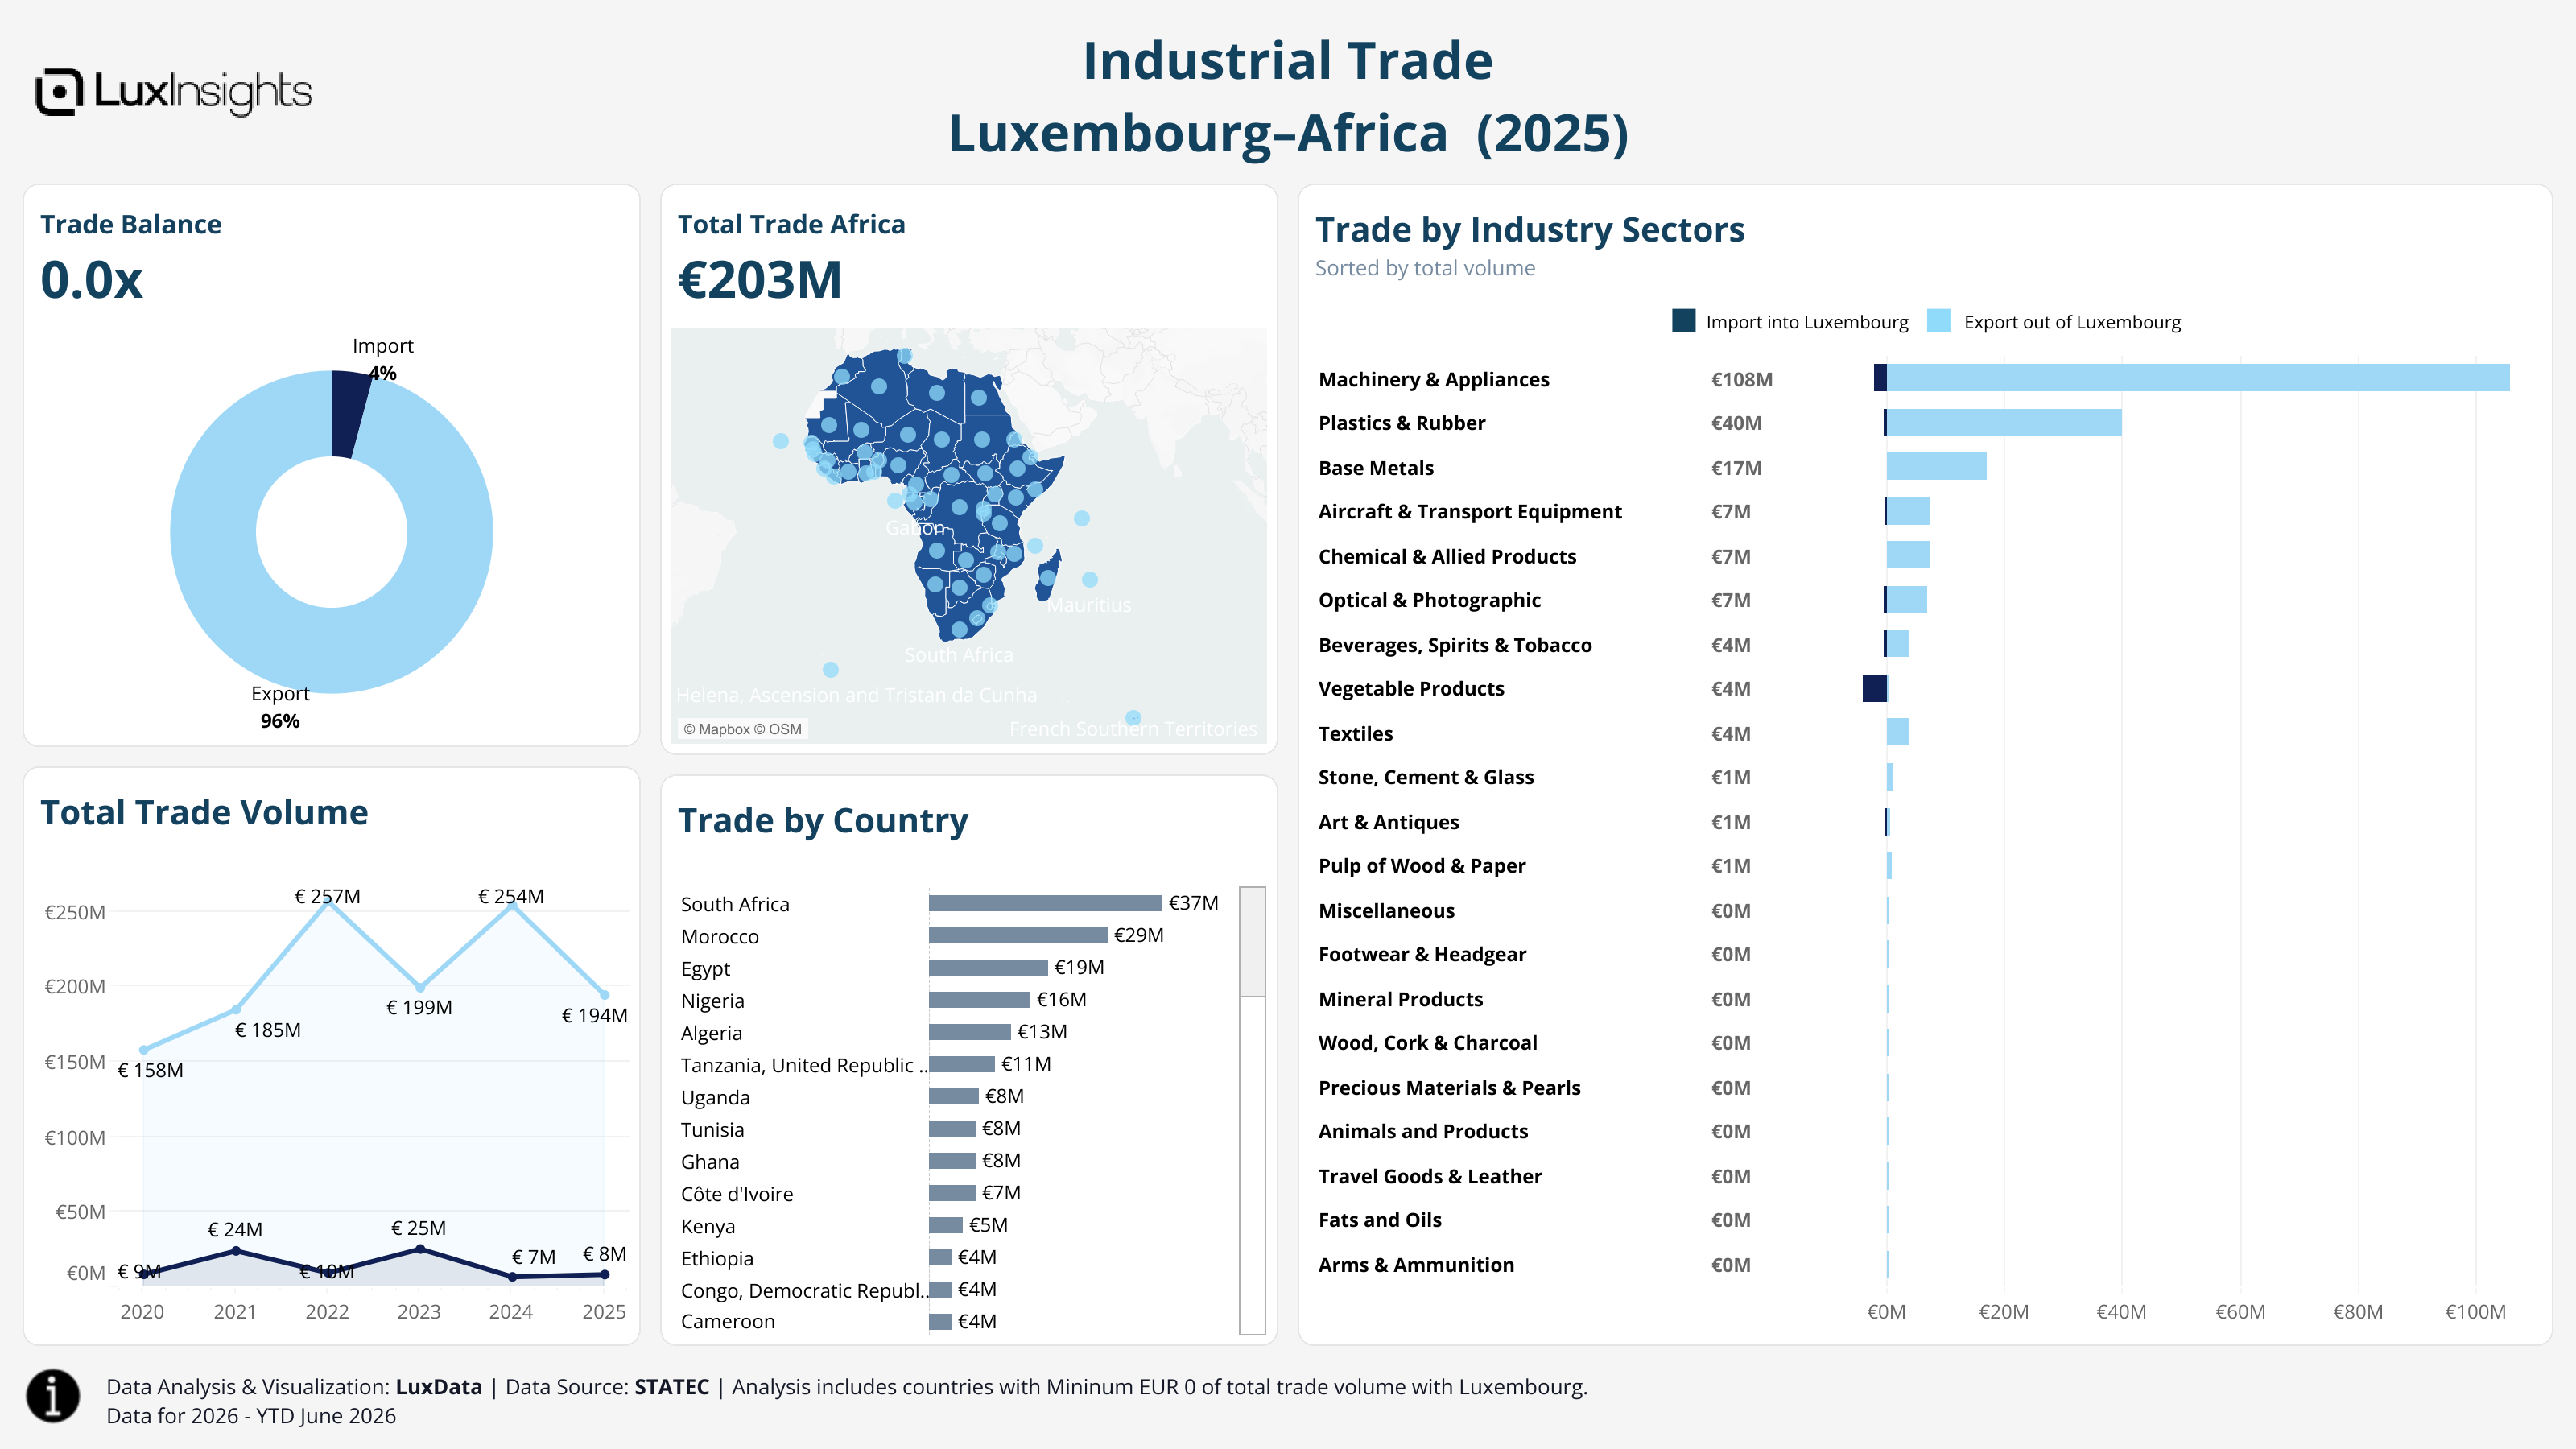The height and width of the screenshot is (1449, 2576).
Task: Click the Import legend color swatch
Action: pos(1684,321)
